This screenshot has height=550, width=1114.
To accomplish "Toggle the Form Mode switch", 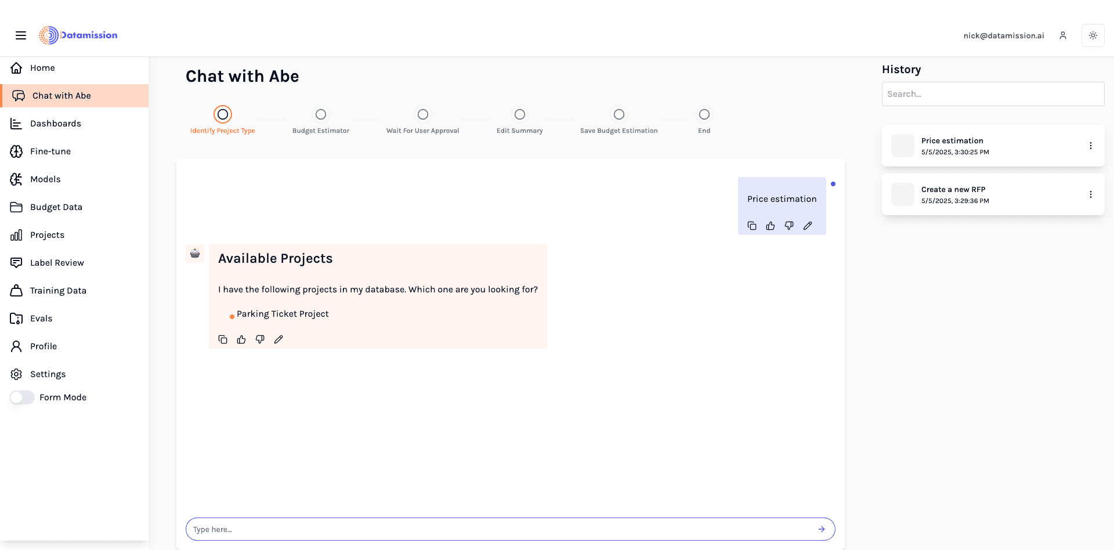I will pos(22,397).
